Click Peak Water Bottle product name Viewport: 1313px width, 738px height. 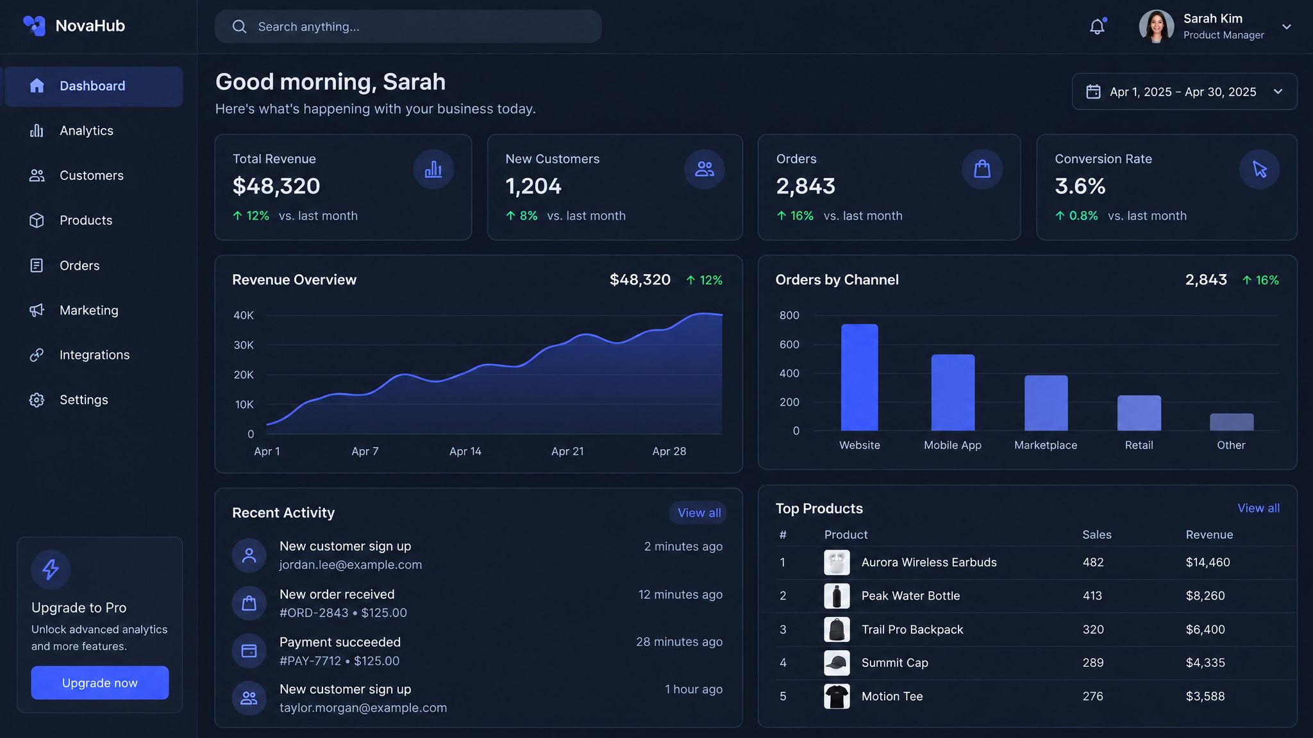pyautogui.click(x=910, y=596)
